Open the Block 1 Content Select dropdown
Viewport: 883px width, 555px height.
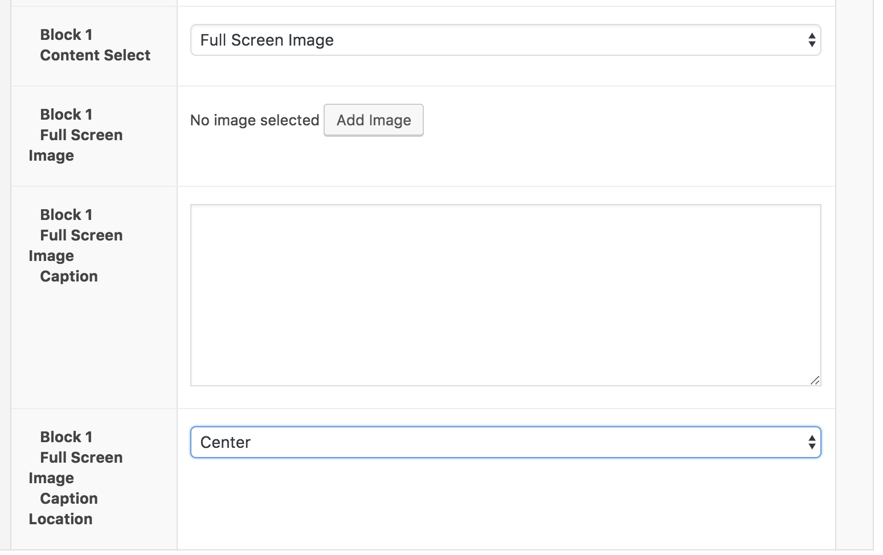(x=505, y=40)
